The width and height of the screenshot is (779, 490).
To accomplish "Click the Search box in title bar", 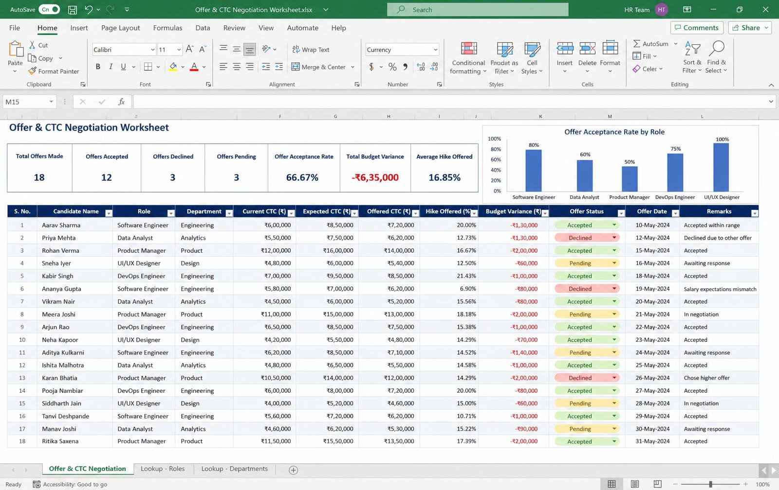I will (478, 9).
